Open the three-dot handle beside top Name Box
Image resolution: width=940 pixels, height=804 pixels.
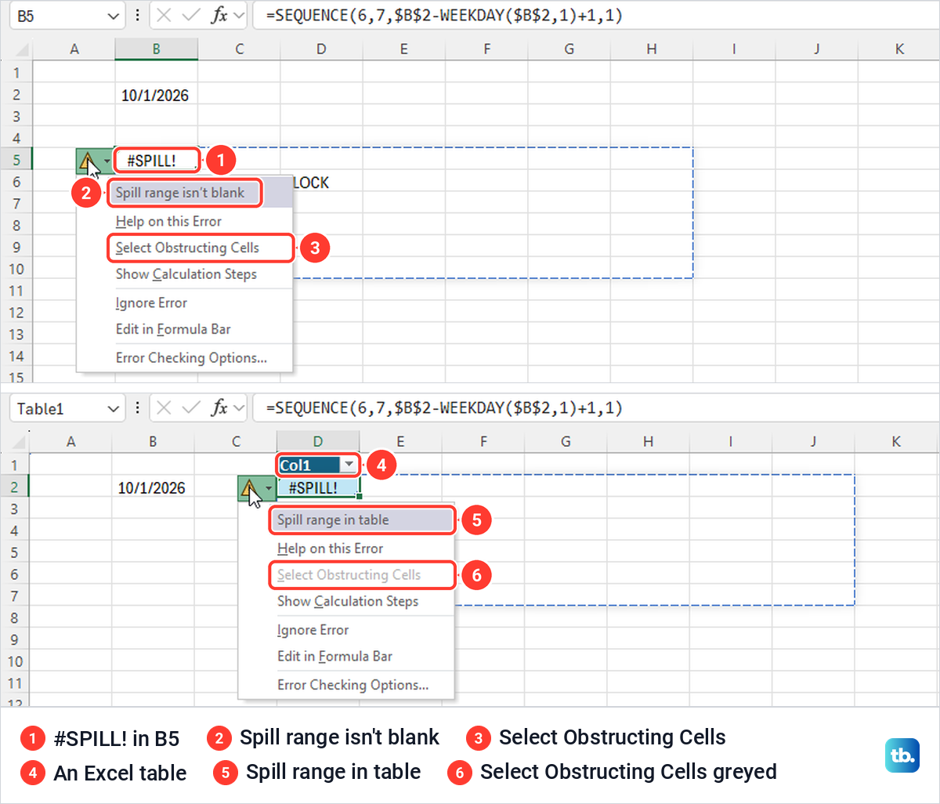point(138,15)
